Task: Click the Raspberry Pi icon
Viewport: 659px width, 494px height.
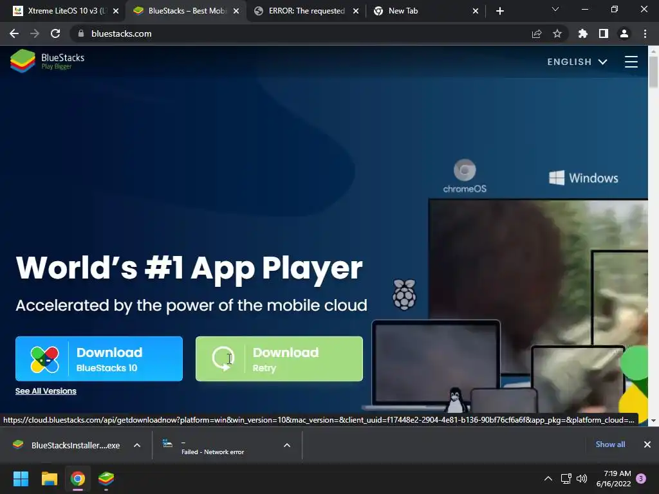Action: 404,295
